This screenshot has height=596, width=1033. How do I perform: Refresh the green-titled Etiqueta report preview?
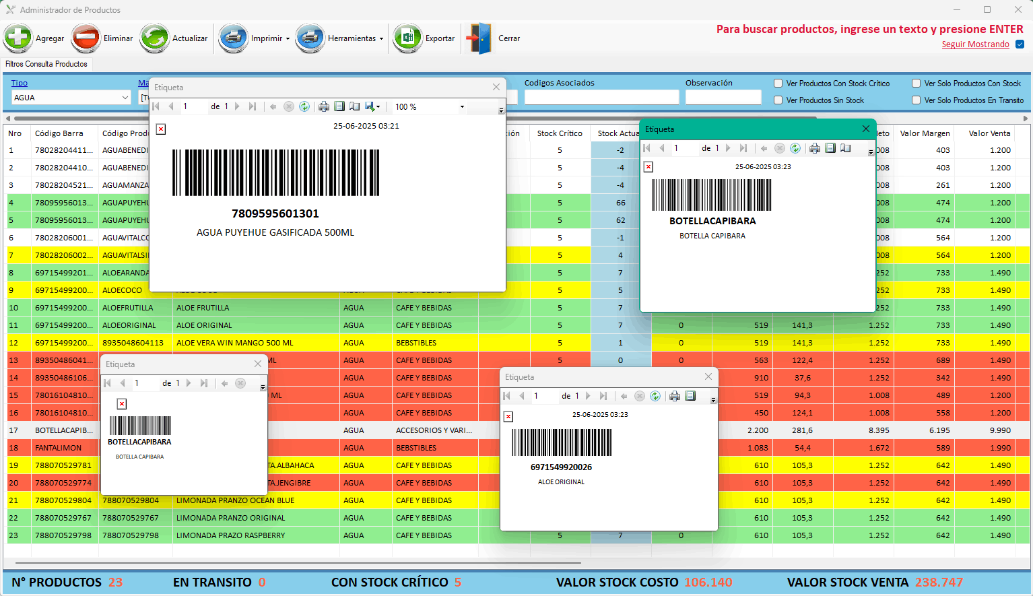tap(795, 148)
